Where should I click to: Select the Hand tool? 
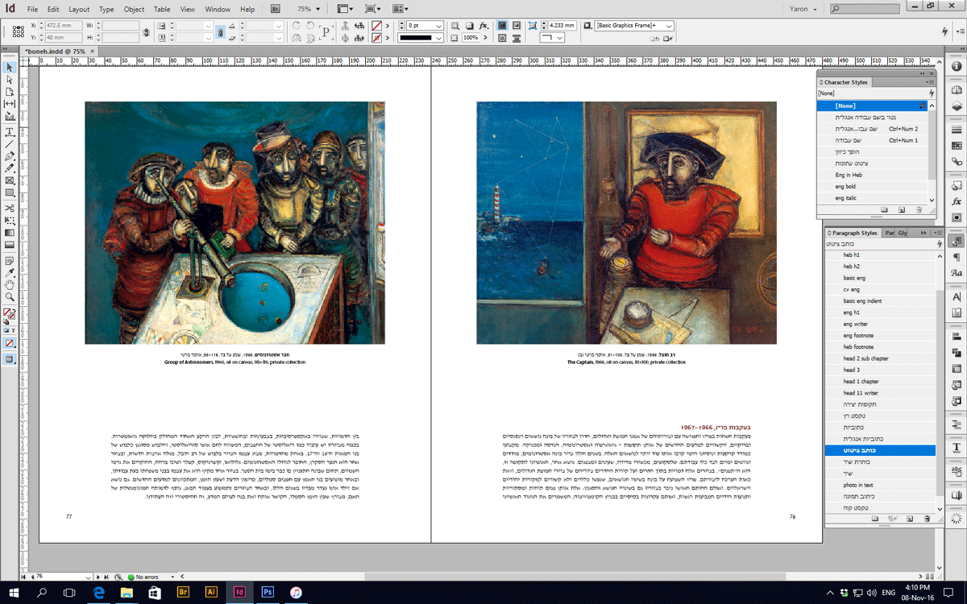pos(10,285)
